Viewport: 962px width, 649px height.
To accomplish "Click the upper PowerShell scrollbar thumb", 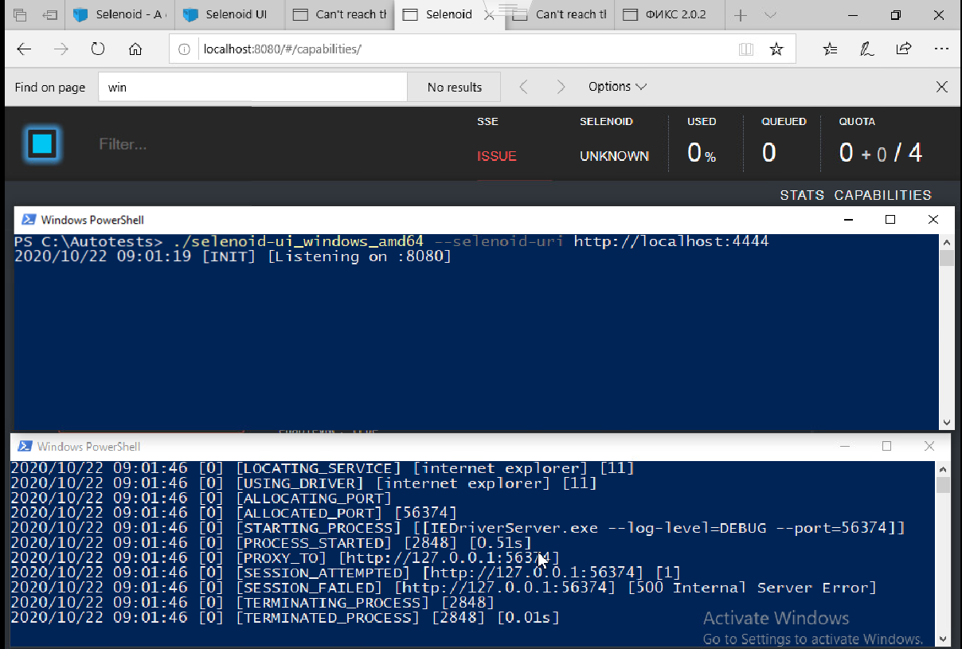I will (x=947, y=258).
